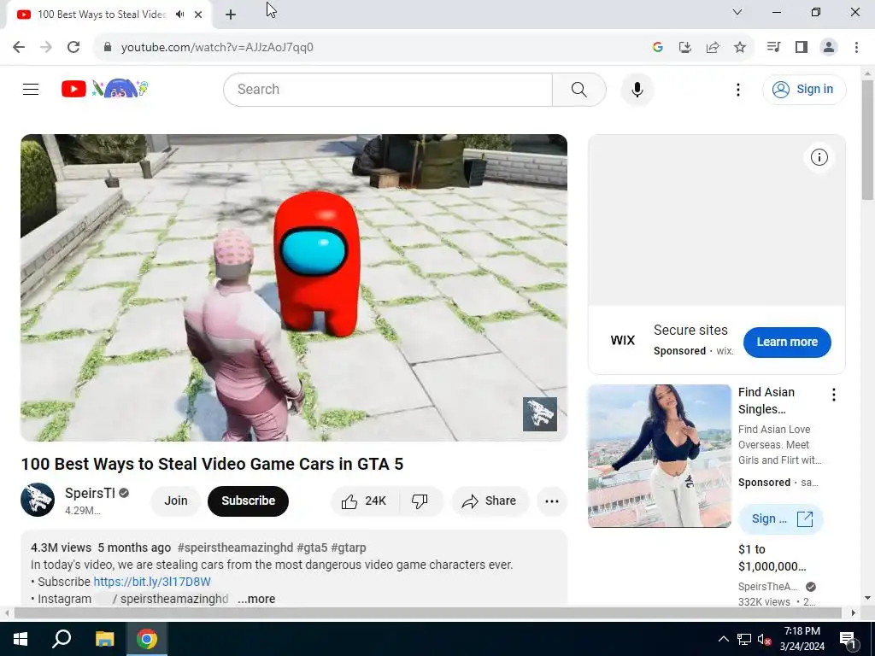This screenshot has width=875, height=656.
Task: Open Windows taskbar search
Action: click(x=62, y=639)
